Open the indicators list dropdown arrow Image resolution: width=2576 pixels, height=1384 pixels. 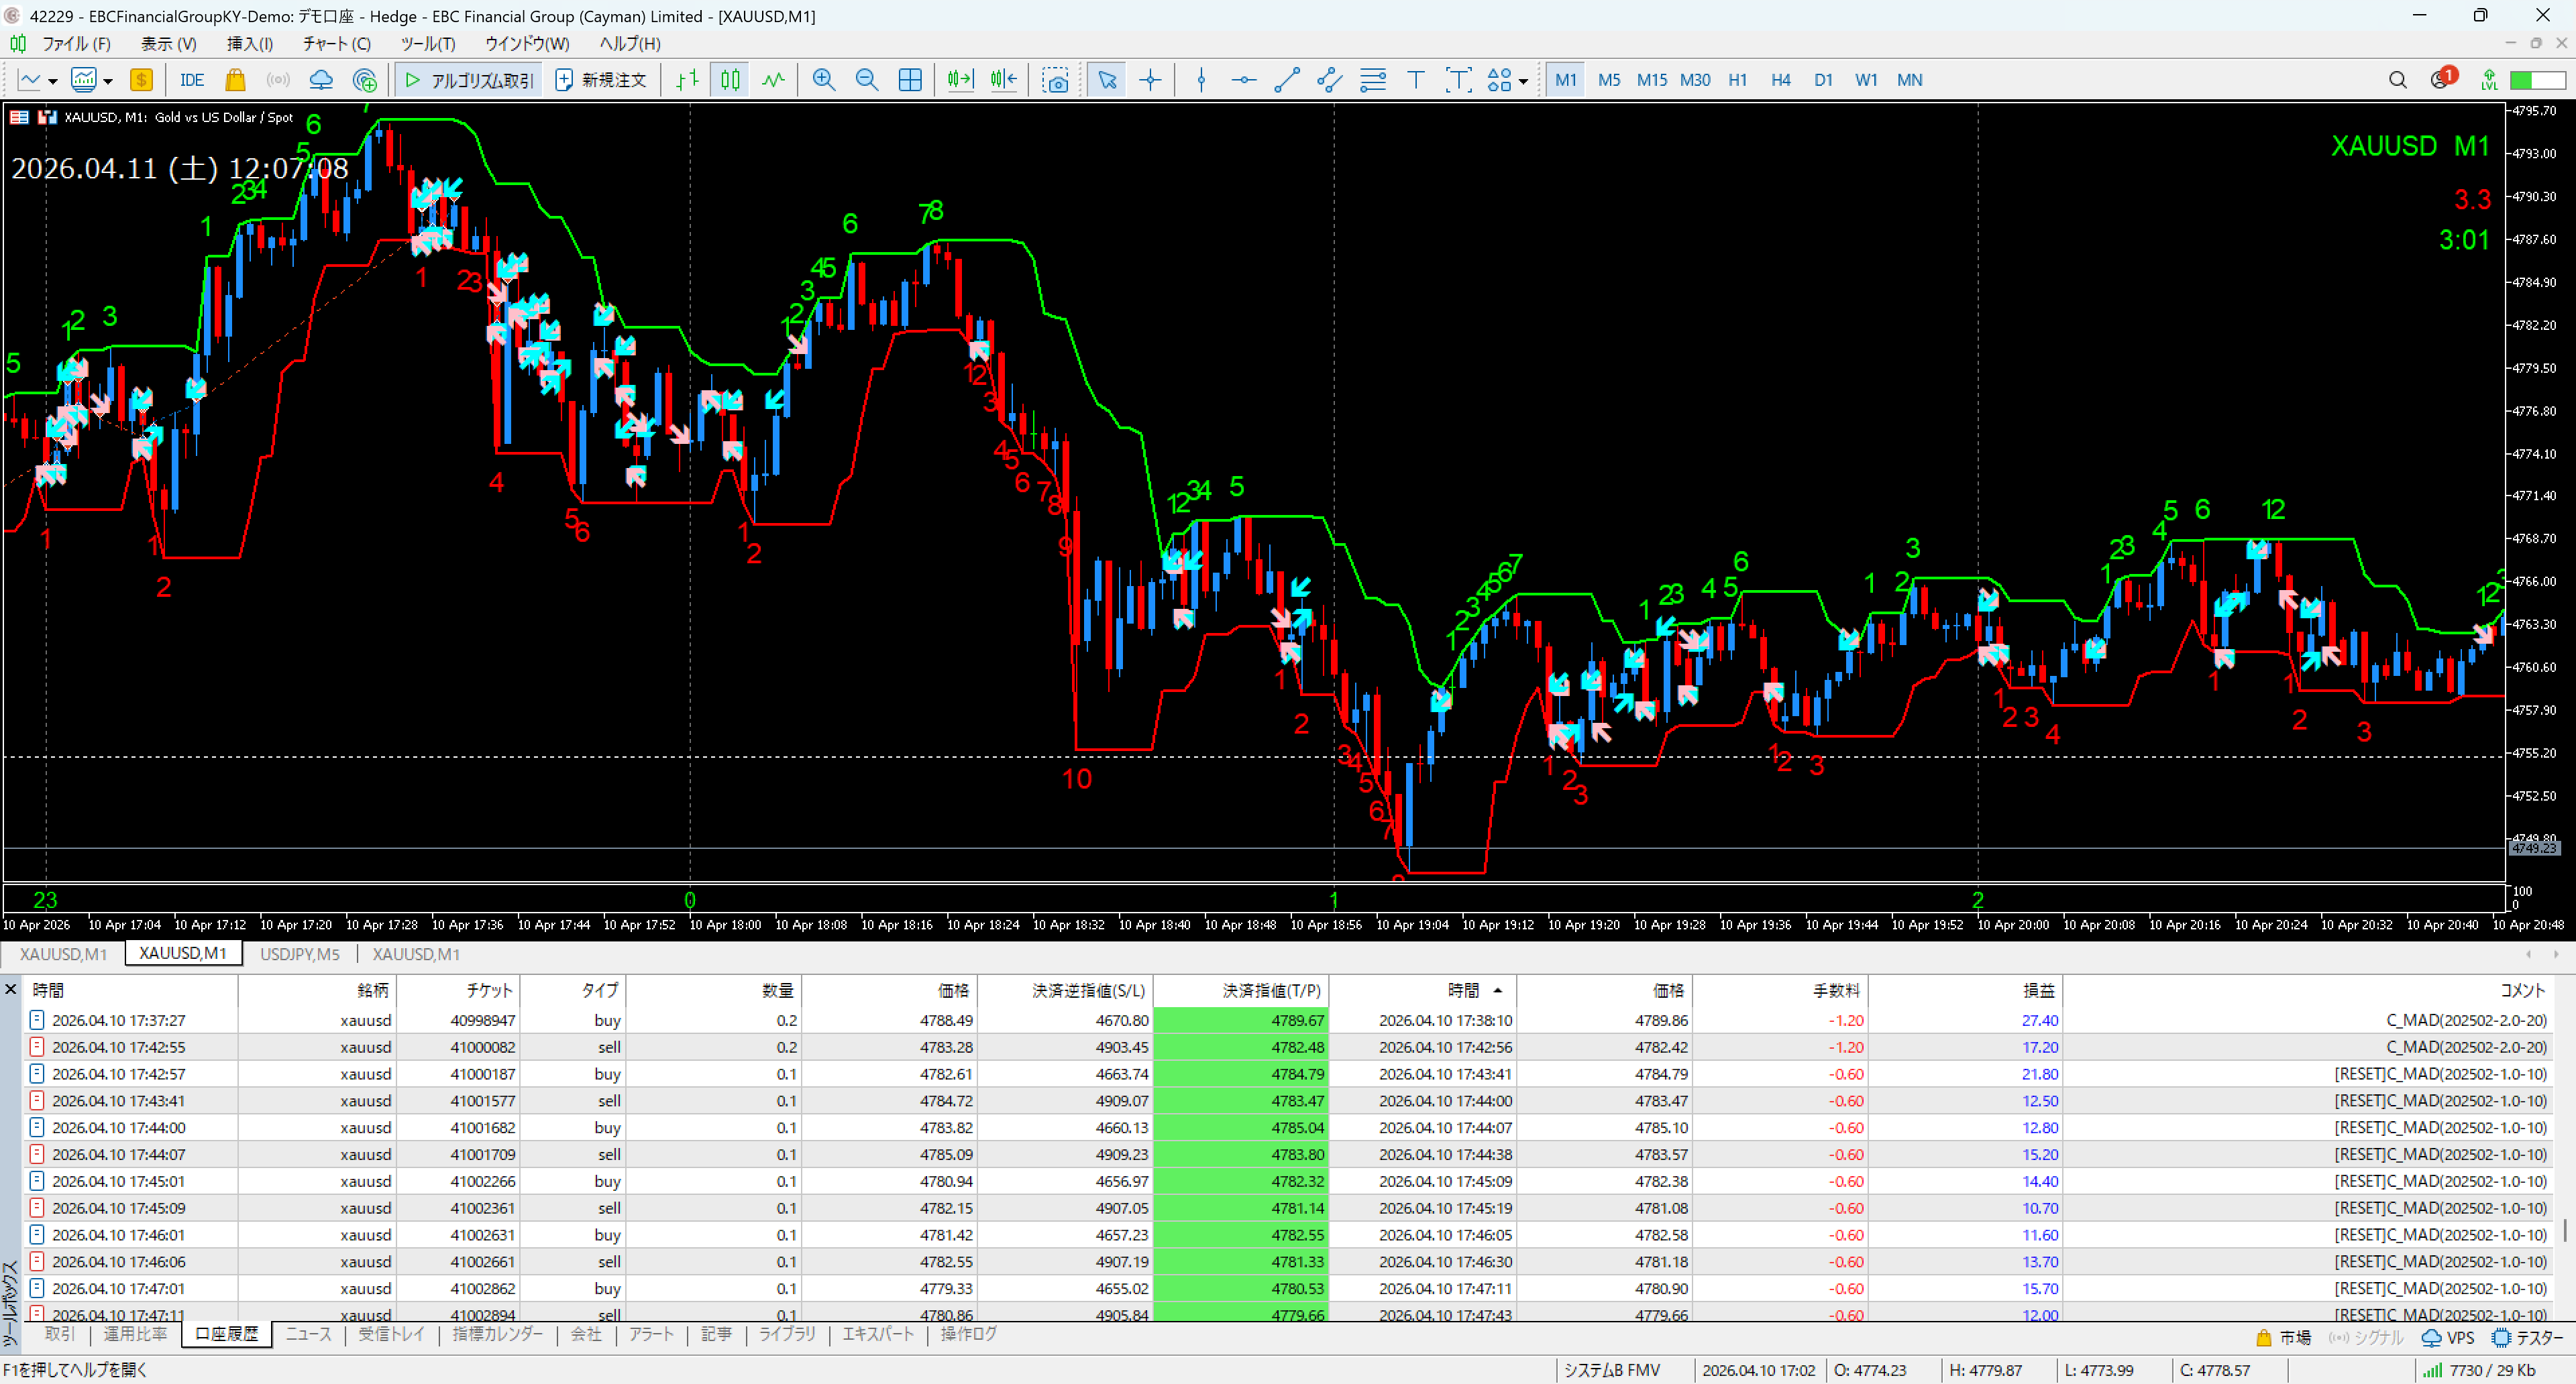pos(108,81)
